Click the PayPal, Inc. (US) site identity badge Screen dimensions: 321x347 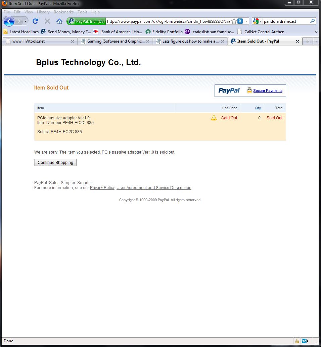click(86, 21)
